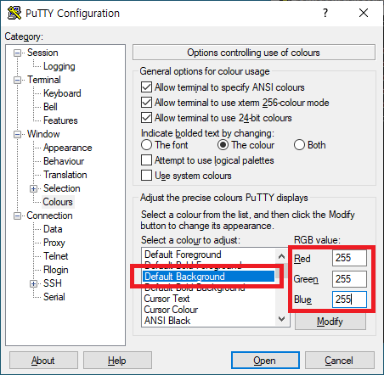Choose Default Foreground in colour list
This screenshot has height=375, width=384.
coord(183,255)
